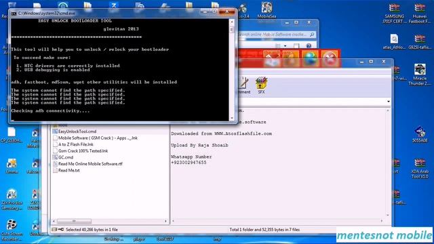Viewport: 434px width, 244px height.
Task: Click 'Checking adb connectivity' line in cmd
Action: [x=50, y=111]
